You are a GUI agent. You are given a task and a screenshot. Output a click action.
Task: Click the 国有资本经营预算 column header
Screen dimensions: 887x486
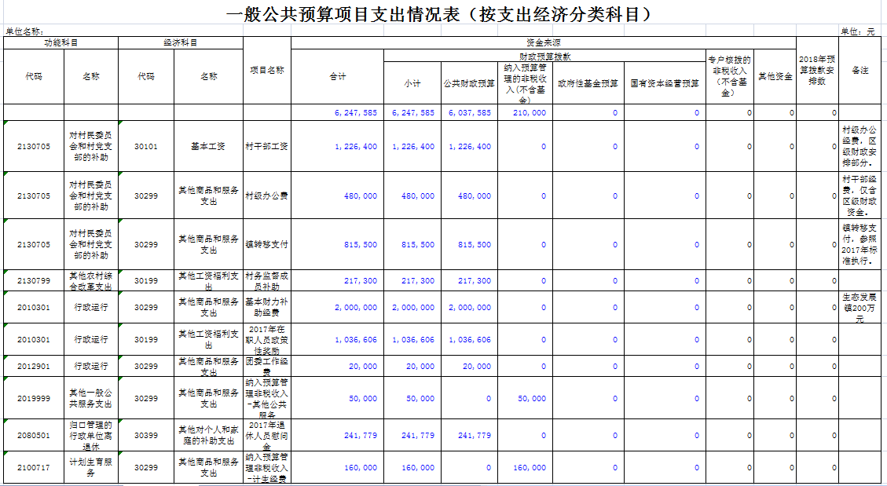point(665,83)
